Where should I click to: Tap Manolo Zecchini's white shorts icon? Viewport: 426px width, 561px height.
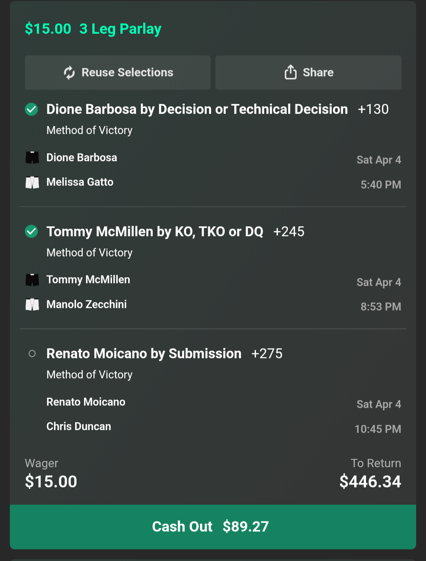coord(32,304)
